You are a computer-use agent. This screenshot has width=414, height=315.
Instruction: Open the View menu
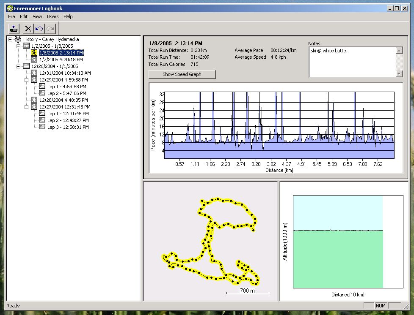38,16
